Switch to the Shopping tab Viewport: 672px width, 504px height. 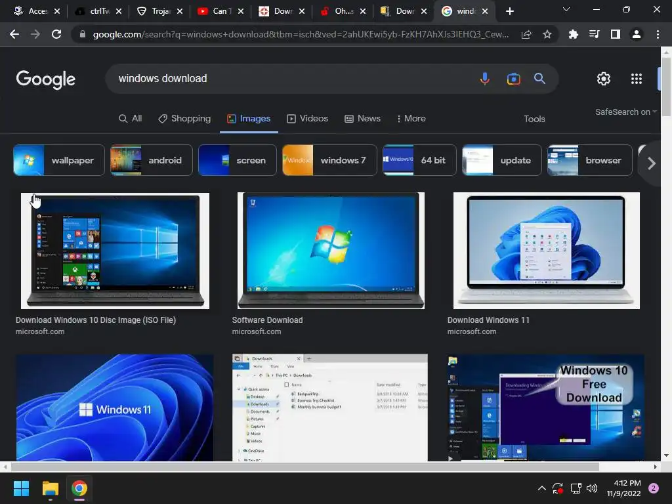(184, 118)
